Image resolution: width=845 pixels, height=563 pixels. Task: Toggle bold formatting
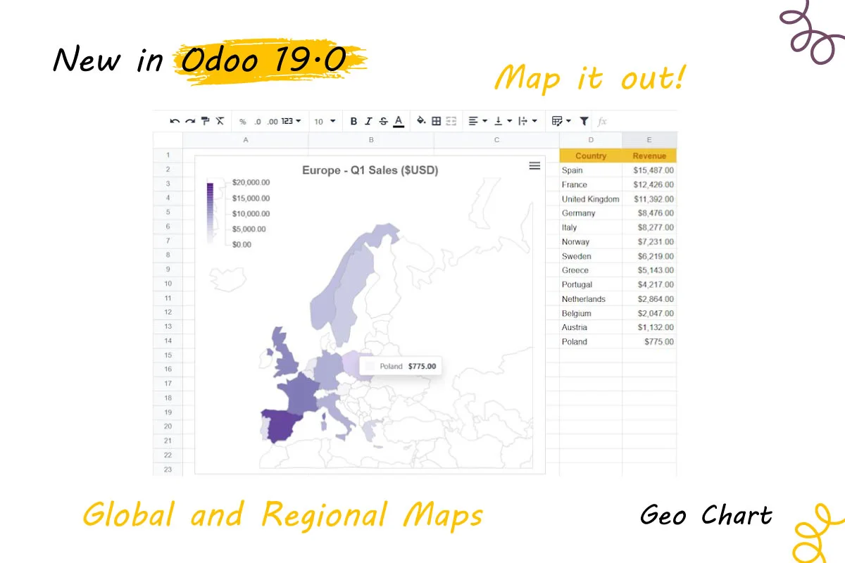tap(353, 121)
